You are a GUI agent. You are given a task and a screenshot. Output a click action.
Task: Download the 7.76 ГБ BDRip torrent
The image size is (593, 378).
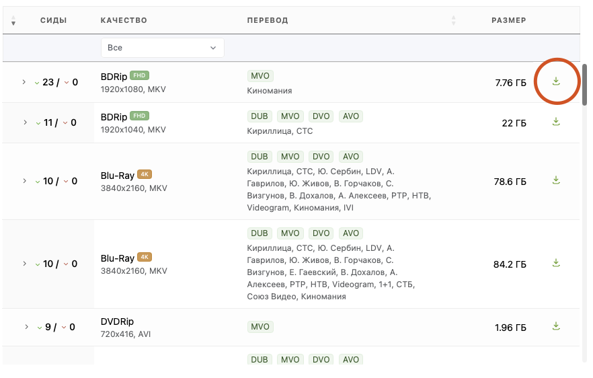(x=556, y=81)
